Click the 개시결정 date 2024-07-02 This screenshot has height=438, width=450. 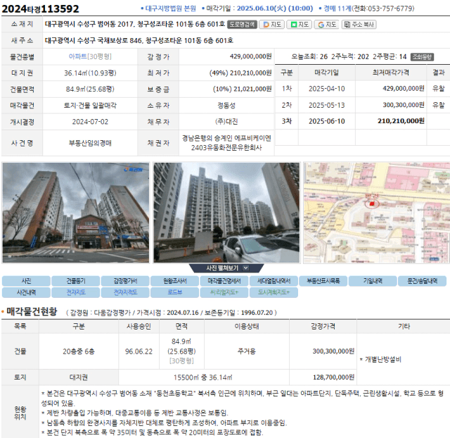coord(90,122)
